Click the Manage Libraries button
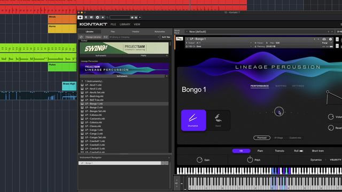The height and width of the screenshot is (192, 342). [94, 37]
